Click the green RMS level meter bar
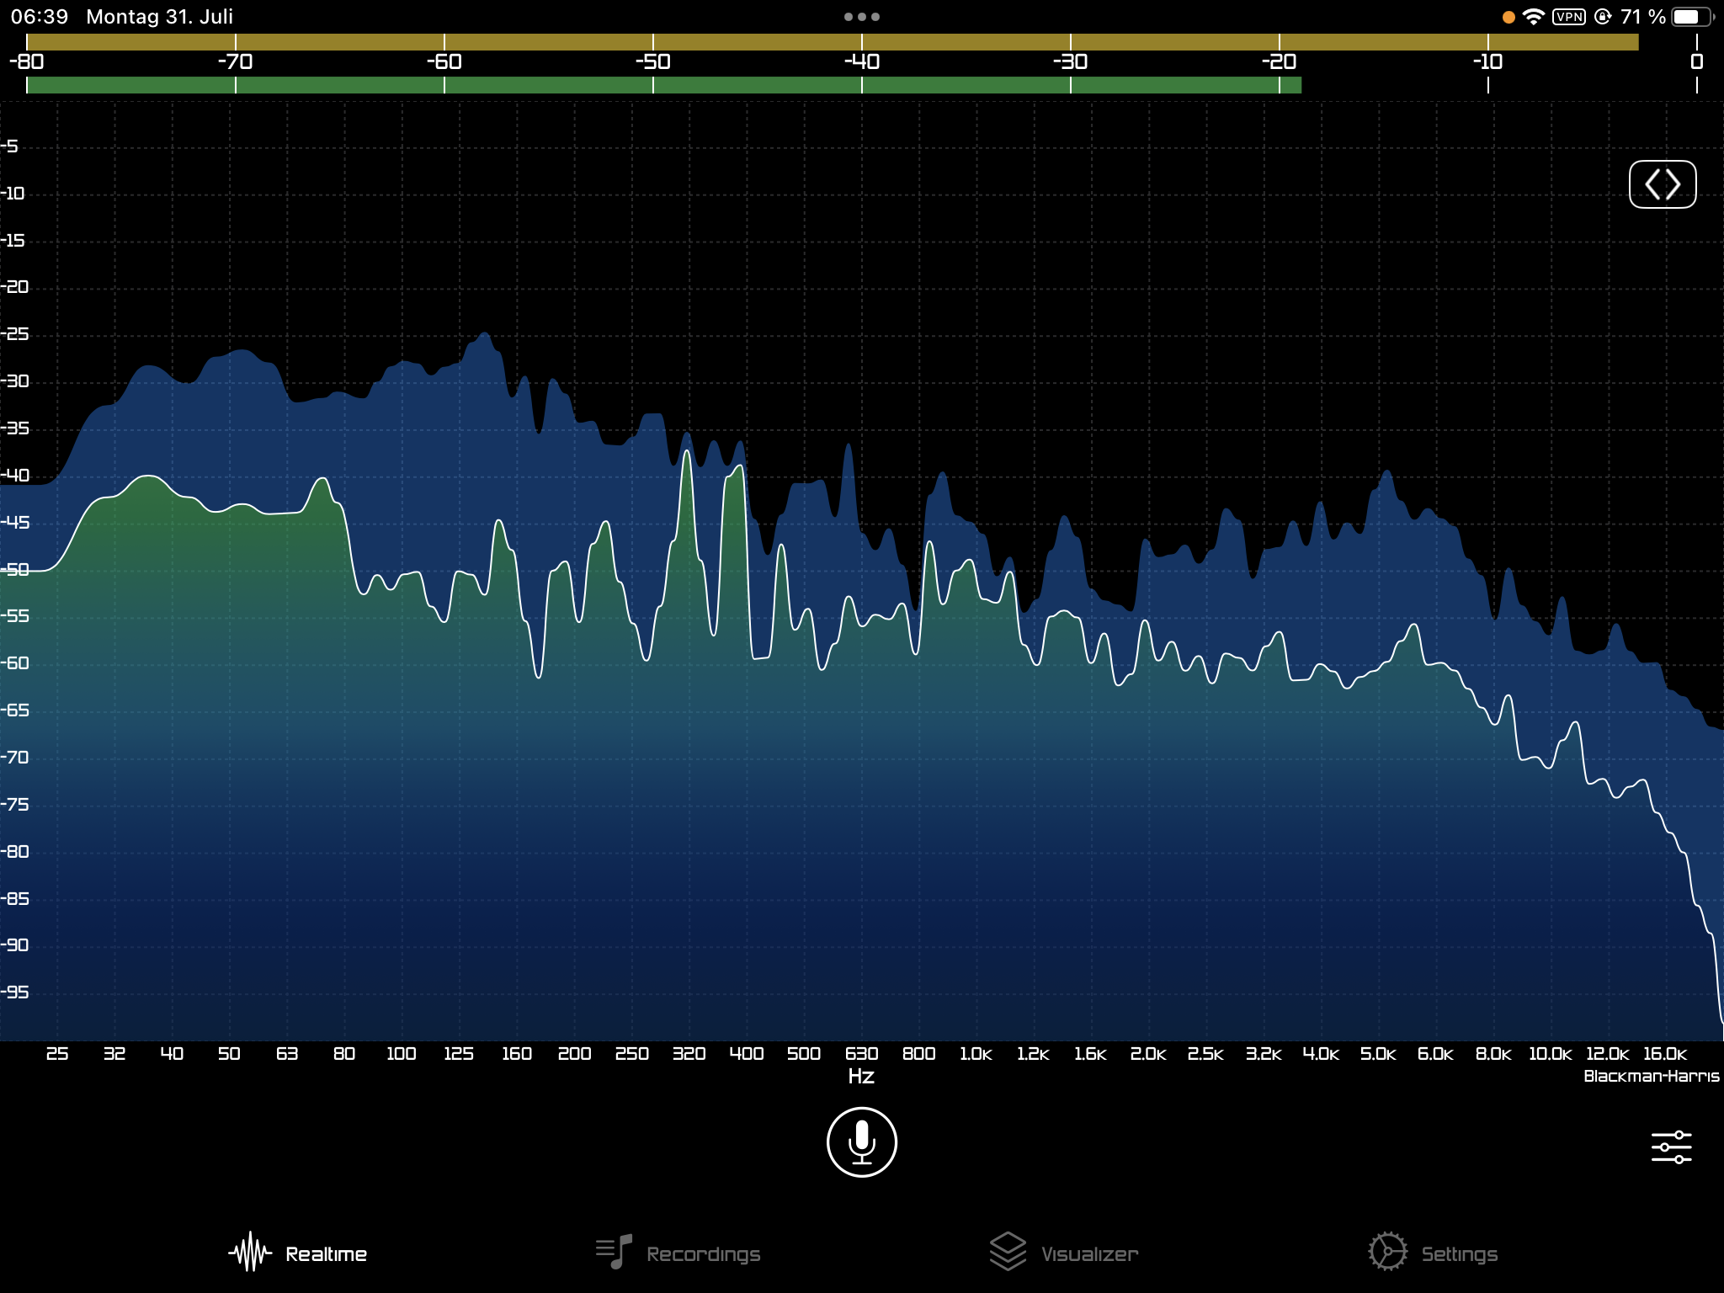Viewport: 1724px width, 1293px height. 663,85
